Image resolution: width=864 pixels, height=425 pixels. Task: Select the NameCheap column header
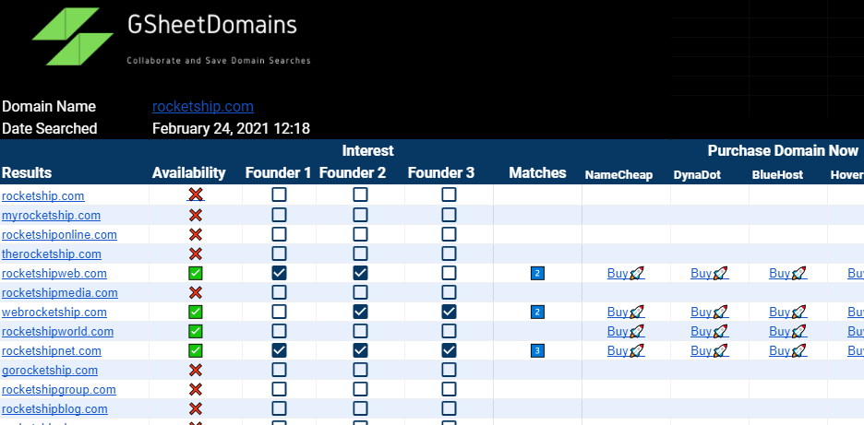click(618, 175)
